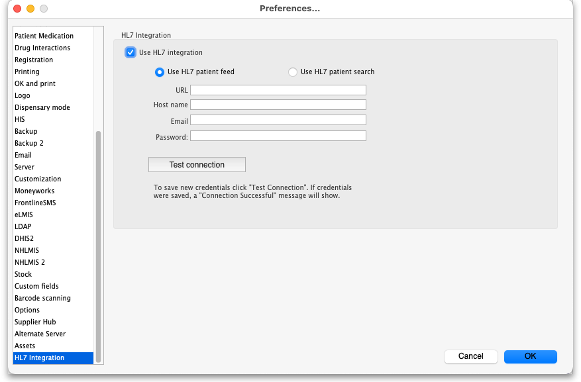Screen dimensions: 581x382
Task: Click the Password input box
Action: tap(278, 136)
